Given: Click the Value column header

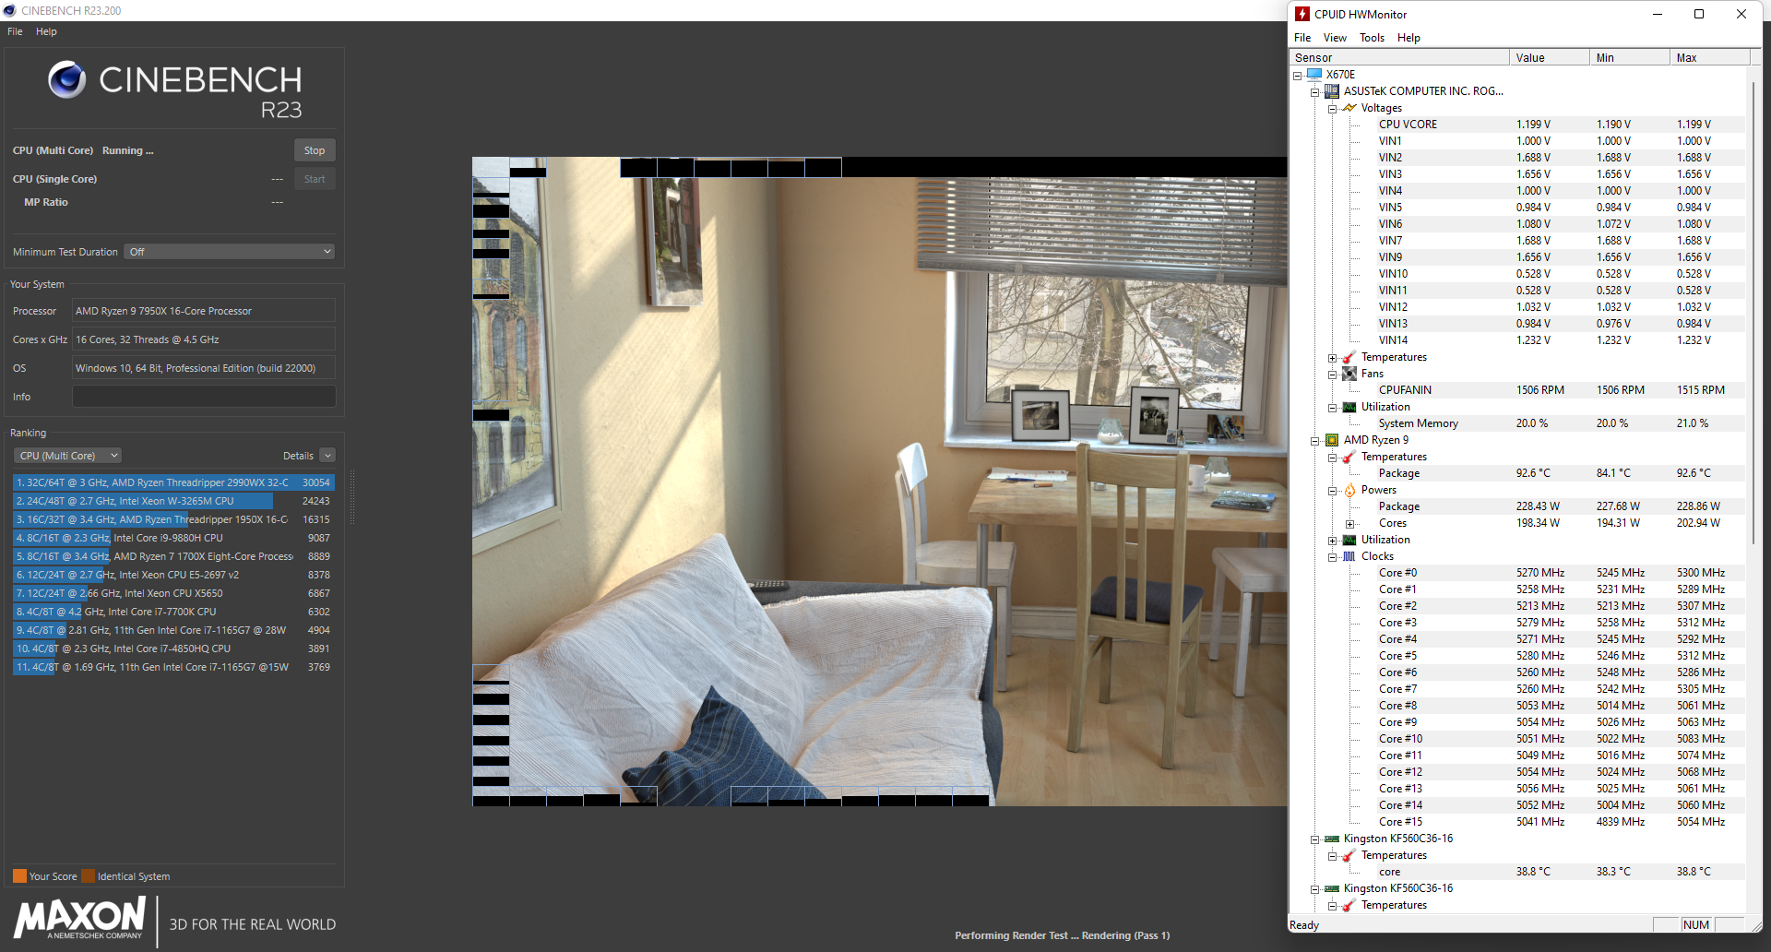Looking at the screenshot, I should 1550,57.
